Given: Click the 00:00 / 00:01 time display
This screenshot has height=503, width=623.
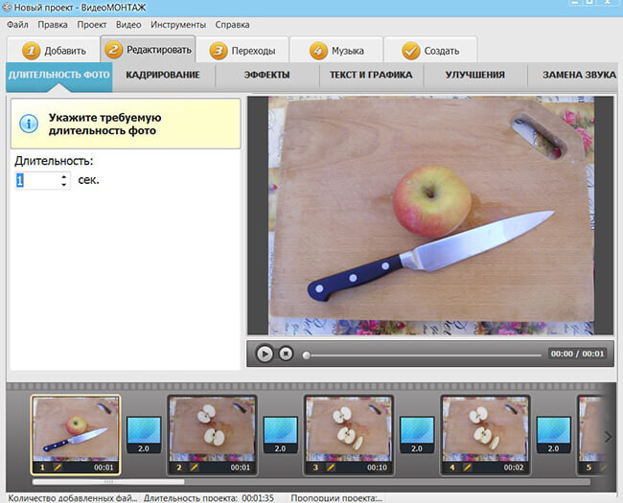Looking at the screenshot, I should (577, 354).
